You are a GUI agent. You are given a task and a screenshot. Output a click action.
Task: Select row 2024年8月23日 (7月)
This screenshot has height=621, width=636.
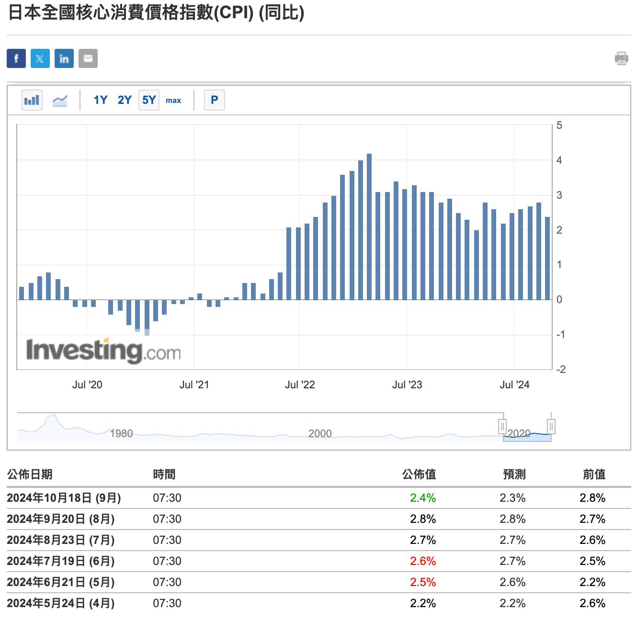(319, 540)
